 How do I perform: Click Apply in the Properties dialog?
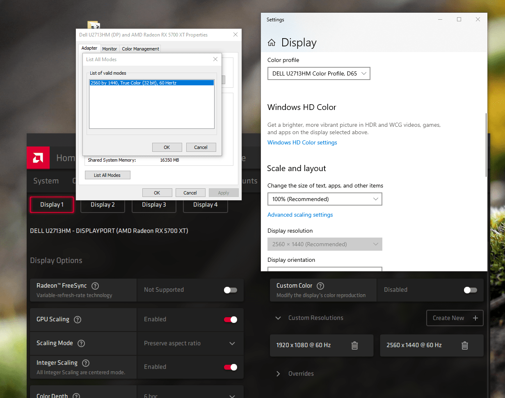224,193
